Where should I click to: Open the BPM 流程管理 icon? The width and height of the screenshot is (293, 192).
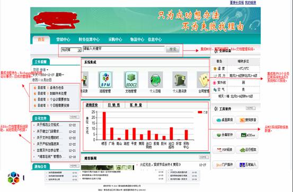[x=105, y=80]
